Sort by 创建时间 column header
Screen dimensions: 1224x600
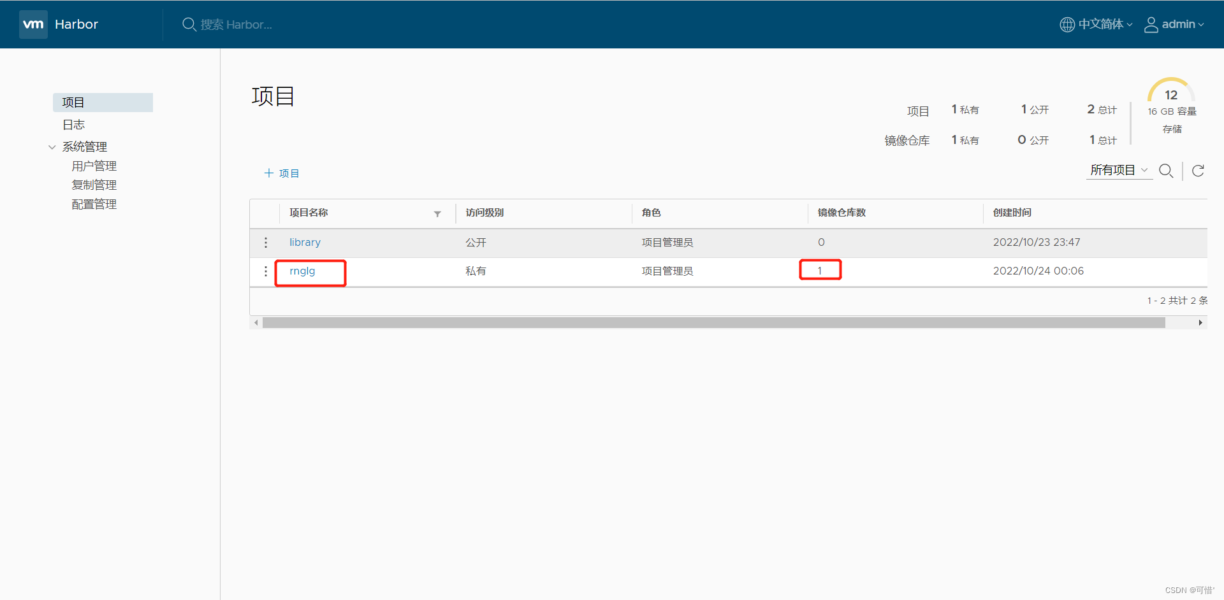click(1012, 213)
